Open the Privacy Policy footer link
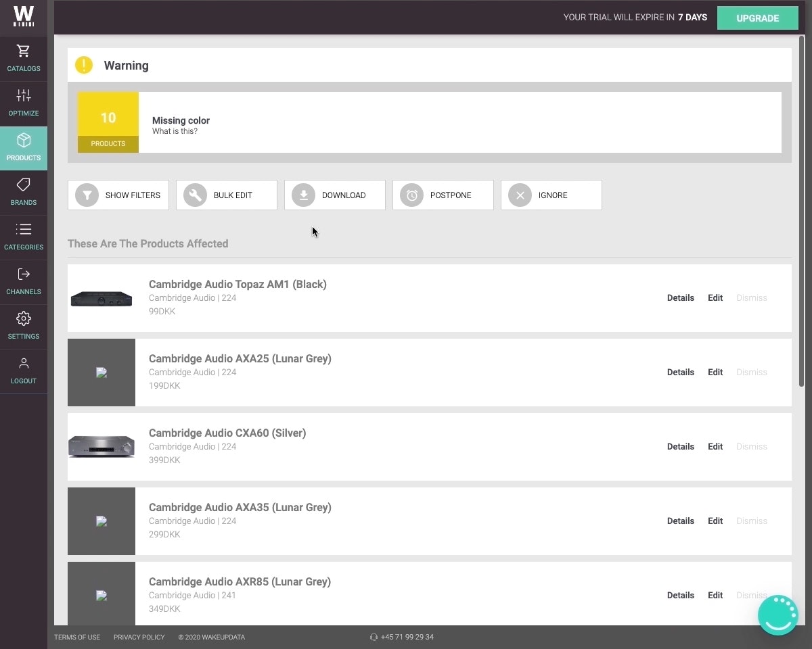This screenshot has width=812, height=649. click(139, 637)
